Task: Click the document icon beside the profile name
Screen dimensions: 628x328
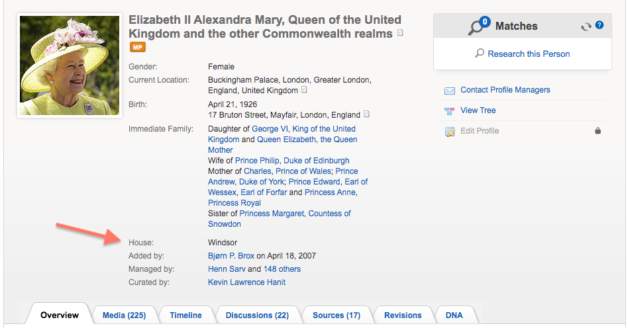Action: click(400, 33)
